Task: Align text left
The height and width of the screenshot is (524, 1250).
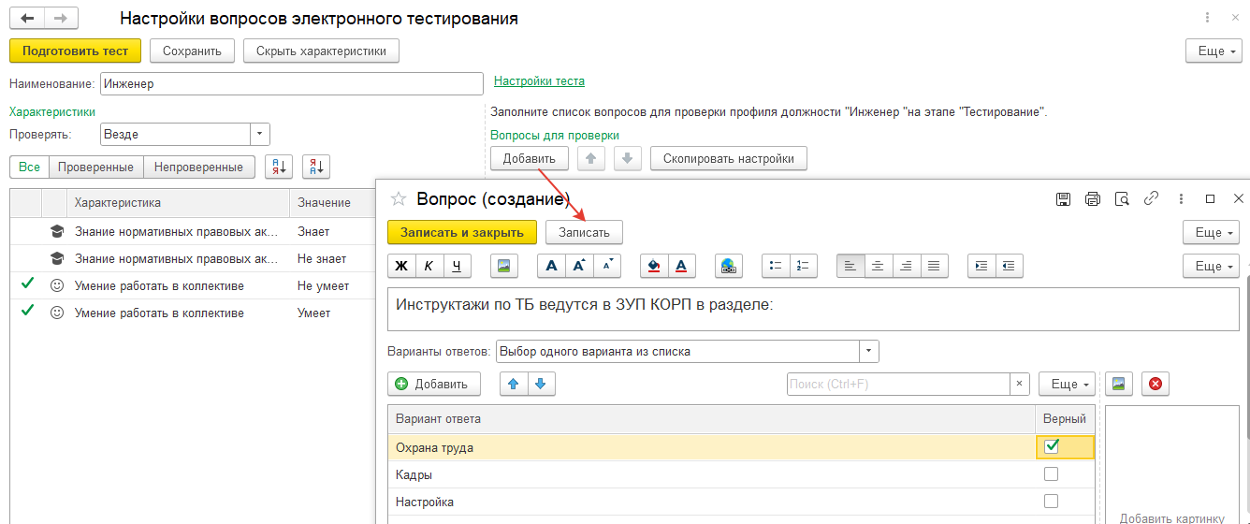Action: point(850,266)
